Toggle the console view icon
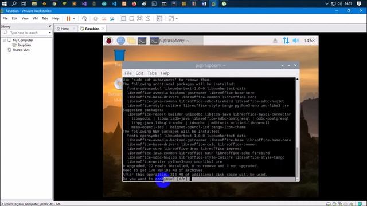The height and width of the screenshot is (206, 367). point(159,18)
